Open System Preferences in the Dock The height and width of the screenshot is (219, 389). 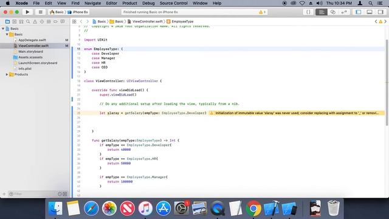pos(181,208)
